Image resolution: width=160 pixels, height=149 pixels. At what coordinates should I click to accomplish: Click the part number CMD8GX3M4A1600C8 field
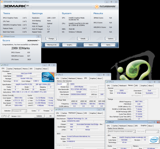78,94
